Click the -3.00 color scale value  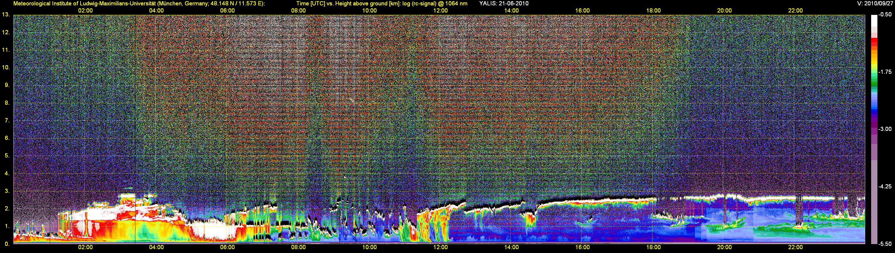pos(885,129)
